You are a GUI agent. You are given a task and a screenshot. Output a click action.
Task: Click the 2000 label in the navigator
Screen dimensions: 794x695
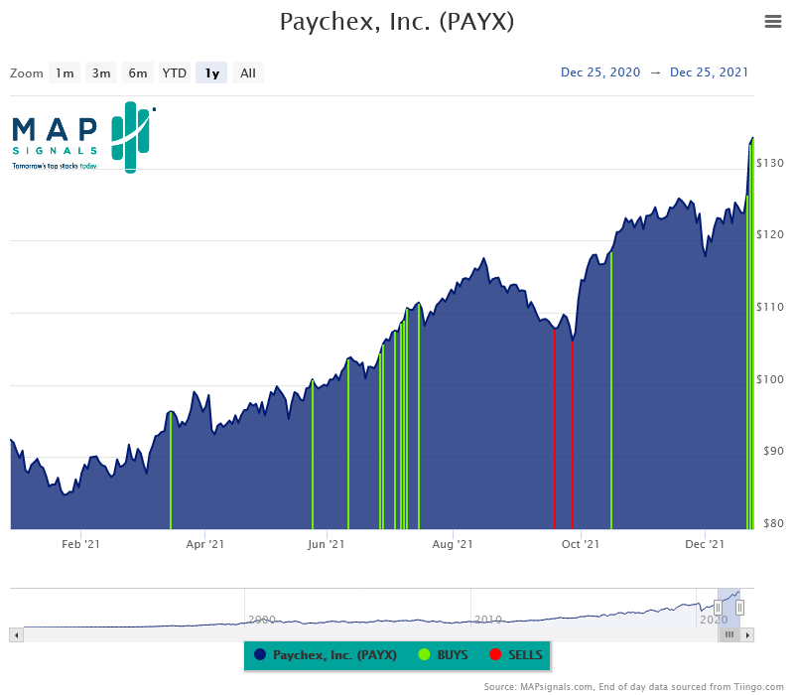click(x=262, y=620)
